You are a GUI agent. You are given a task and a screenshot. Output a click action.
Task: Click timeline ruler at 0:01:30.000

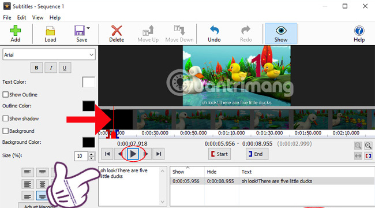pos(269,133)
